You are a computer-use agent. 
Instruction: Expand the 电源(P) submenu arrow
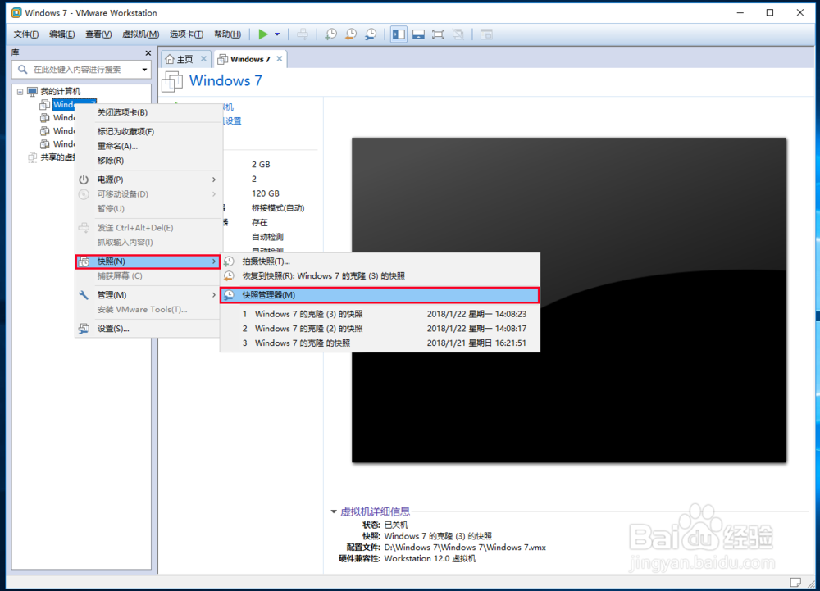click(214, 180)
